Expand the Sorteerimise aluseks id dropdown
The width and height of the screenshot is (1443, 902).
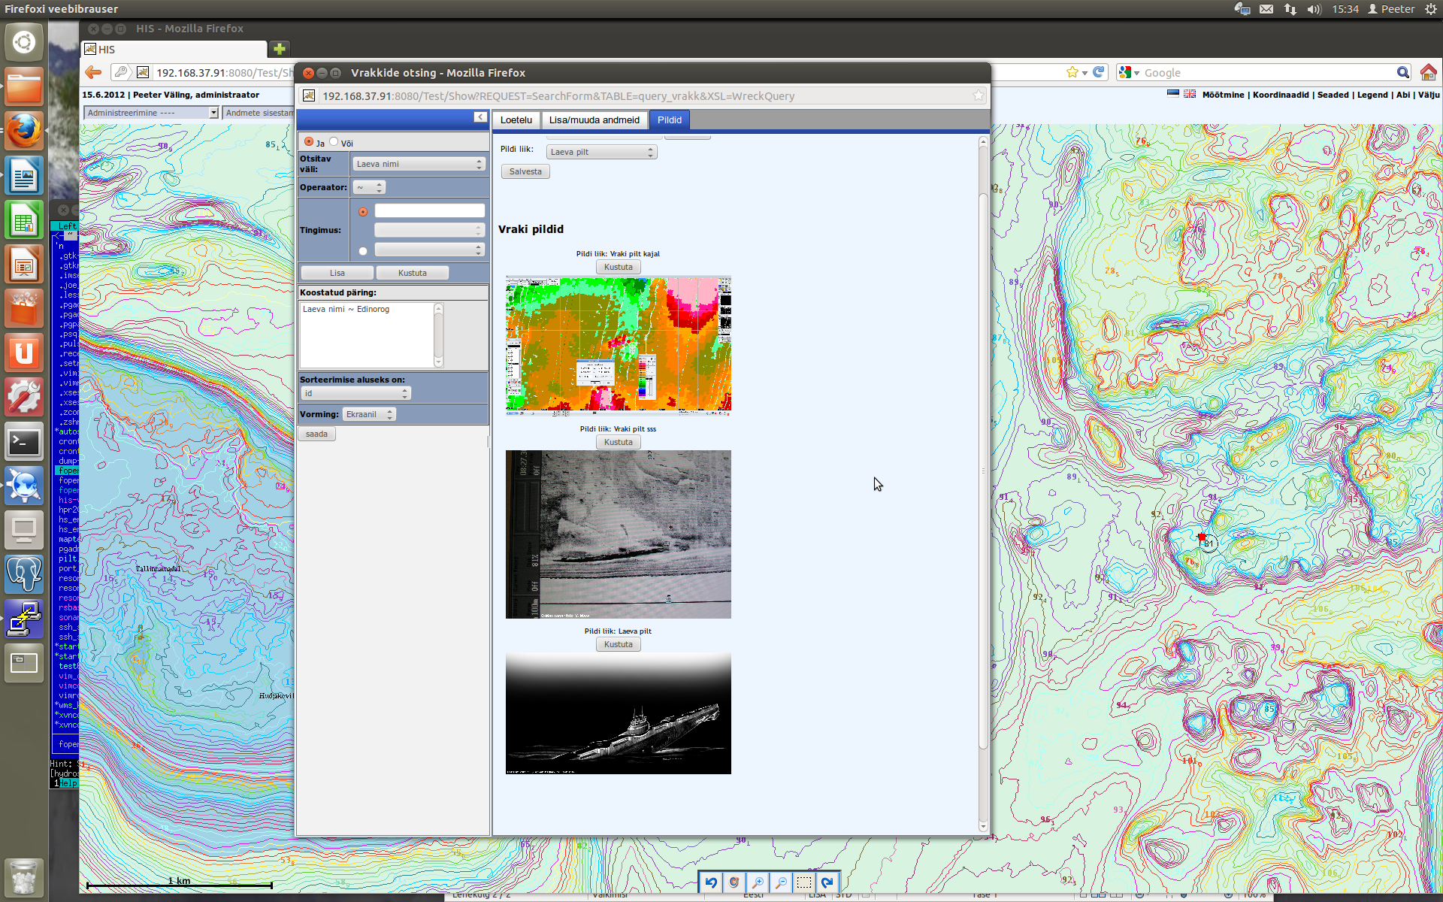355,393
